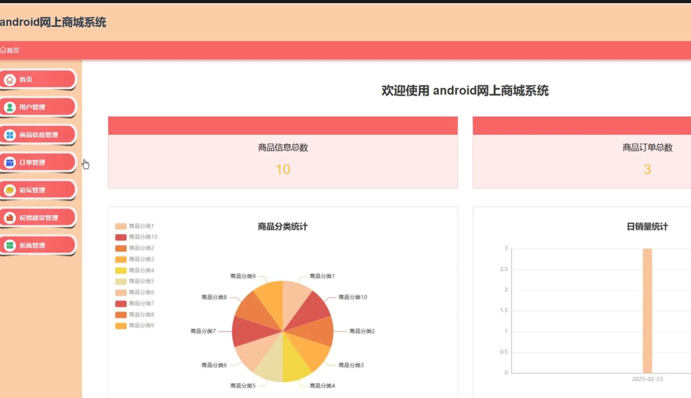Click the 2025-02-23 axis label

coord(647,379)
